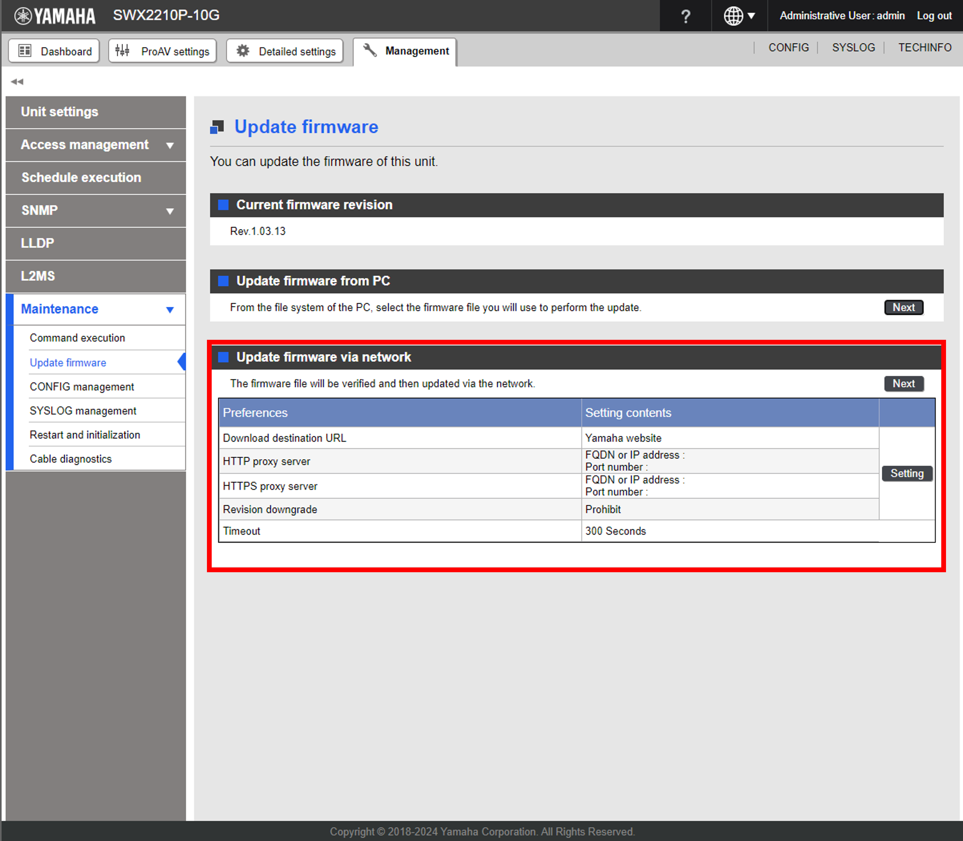Click the Dashboard grid icon
This screenshot has height=841, width=963.
click(x=25, y=51)
